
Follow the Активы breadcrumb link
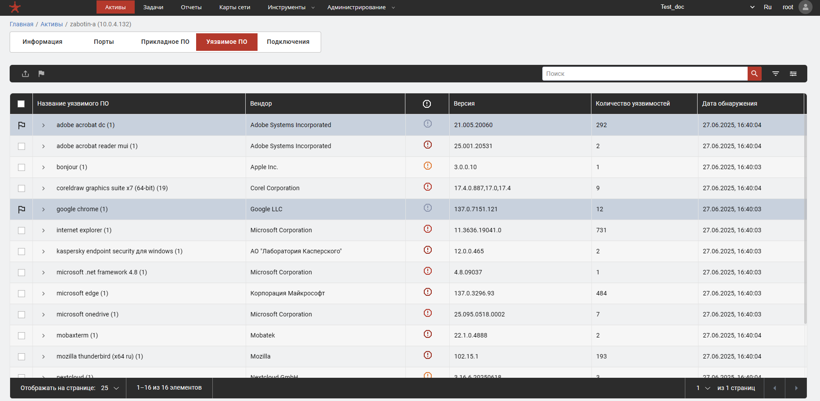tap(51, 24)
